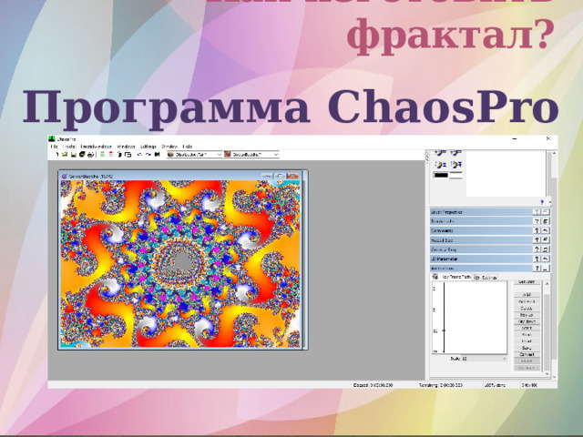Screen dimensions: 583x437
Task: Click the help button on Animations row
Action: (537, 268)
